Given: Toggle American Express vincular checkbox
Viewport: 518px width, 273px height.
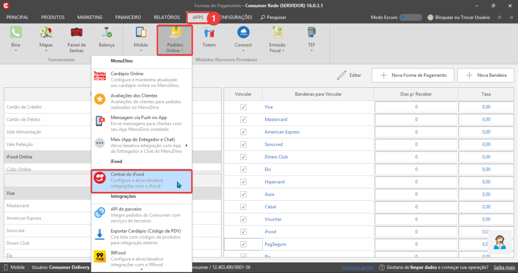Looking at the screenshot, I should [243, 132].
